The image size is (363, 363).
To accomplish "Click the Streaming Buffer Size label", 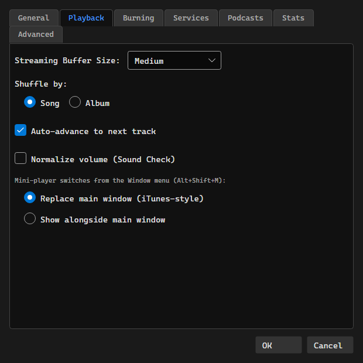I will click(x=67, y=61).
